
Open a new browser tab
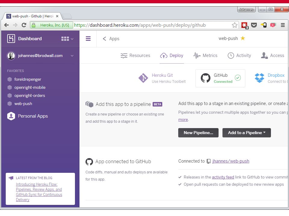click(67, 16)
